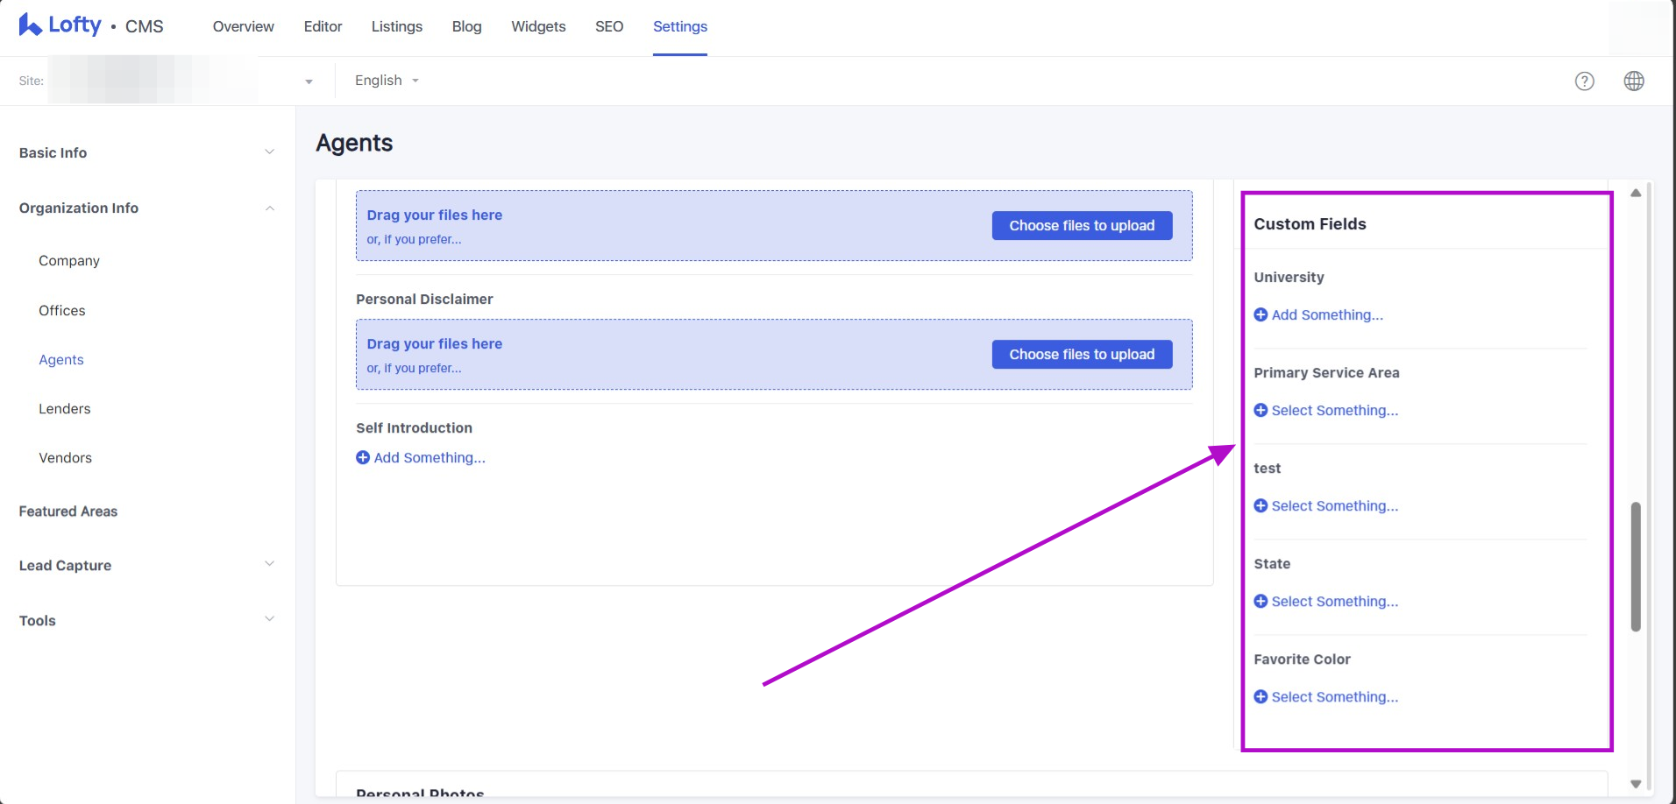Click plus icon under Favorite Color
Viewport: 1676px width, 804px height.
coord(1261,697)
